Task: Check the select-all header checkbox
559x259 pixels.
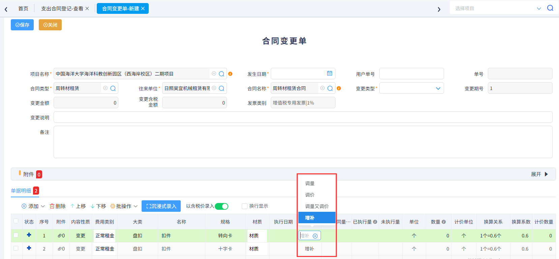Action: (16, 221)
